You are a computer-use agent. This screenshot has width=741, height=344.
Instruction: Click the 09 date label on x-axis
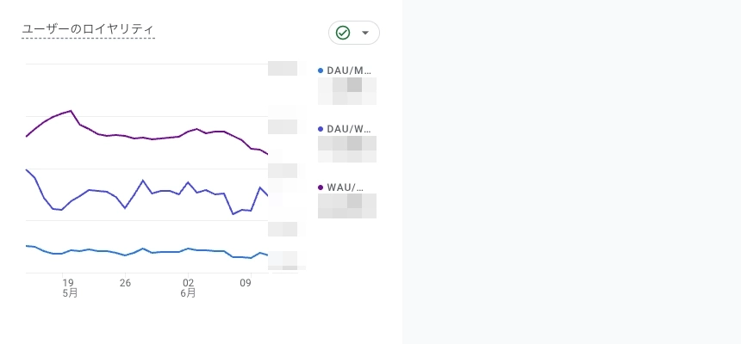click(x=246, y=283)
